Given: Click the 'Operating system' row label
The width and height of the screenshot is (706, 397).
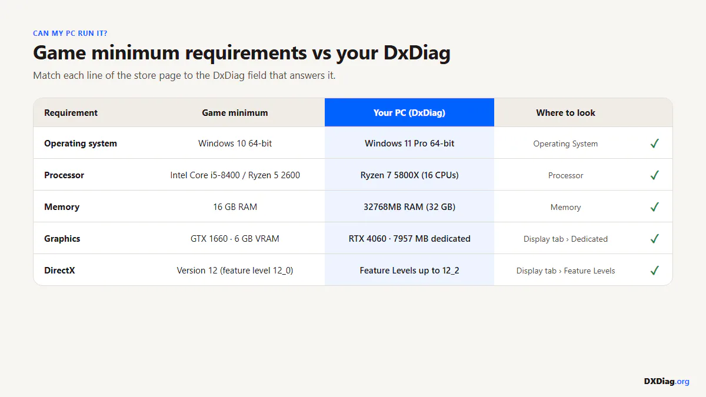Looking at the screenshot, I should coord(81,144).
